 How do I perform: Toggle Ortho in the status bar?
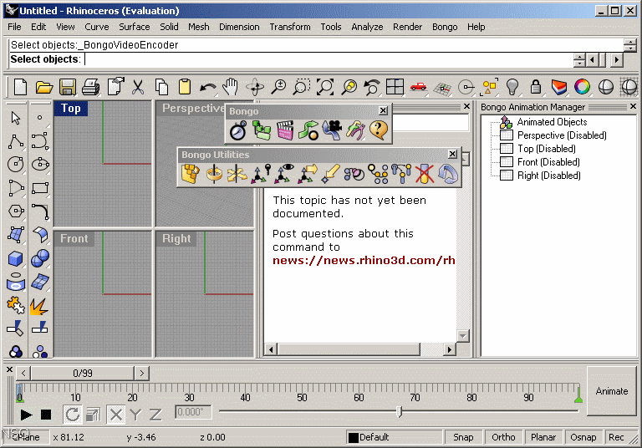tap(503, 437)
